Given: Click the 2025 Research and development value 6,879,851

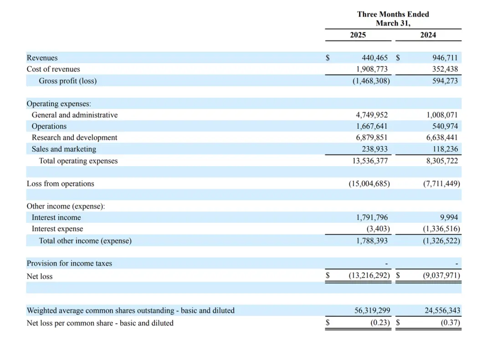Looking at the screenshot, I should tap(372, 138).
